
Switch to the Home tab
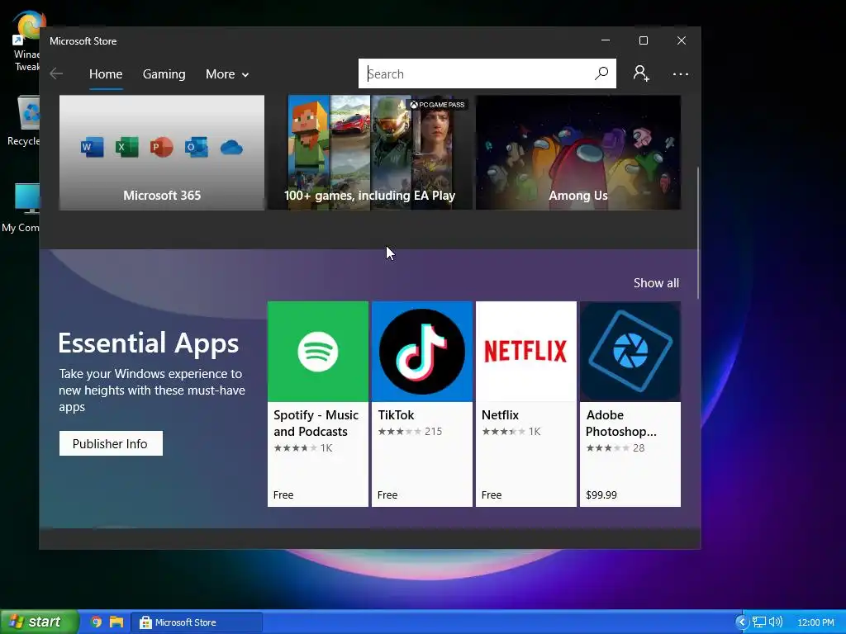106,73
